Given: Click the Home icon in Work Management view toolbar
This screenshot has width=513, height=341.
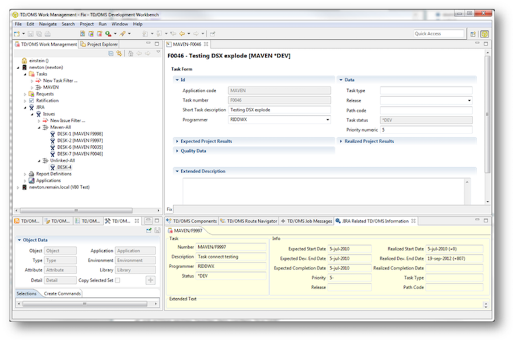Looking at the screenshot, I should pos(131,54).
